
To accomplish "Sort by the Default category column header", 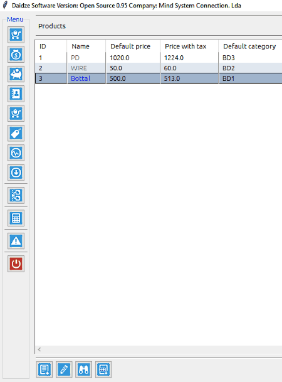I will click(x=251, y=46).
